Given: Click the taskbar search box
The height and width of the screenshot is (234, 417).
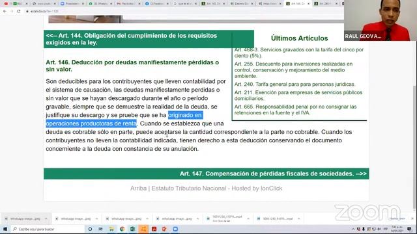Looking at the screenshot, I should click(48, 229).
